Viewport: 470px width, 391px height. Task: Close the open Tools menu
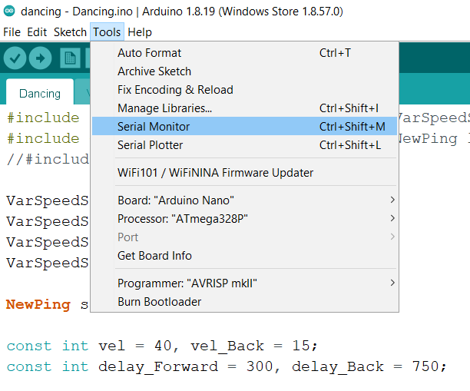[107, 32]
